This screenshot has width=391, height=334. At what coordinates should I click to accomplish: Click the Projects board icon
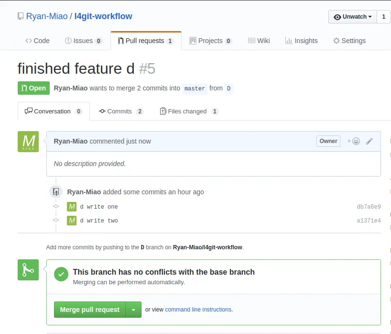click(193, 41)
